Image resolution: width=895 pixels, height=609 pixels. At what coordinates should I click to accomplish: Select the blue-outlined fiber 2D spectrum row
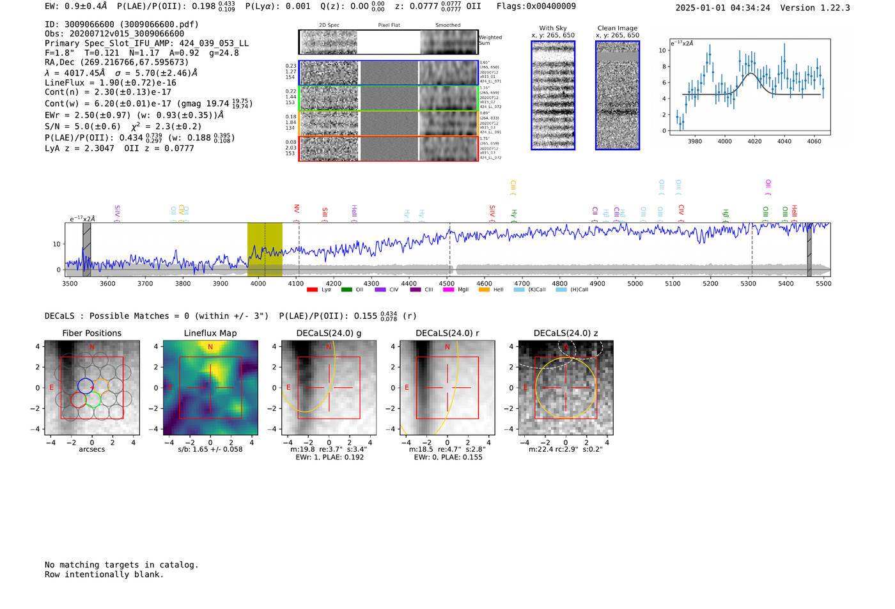point(389,73)
